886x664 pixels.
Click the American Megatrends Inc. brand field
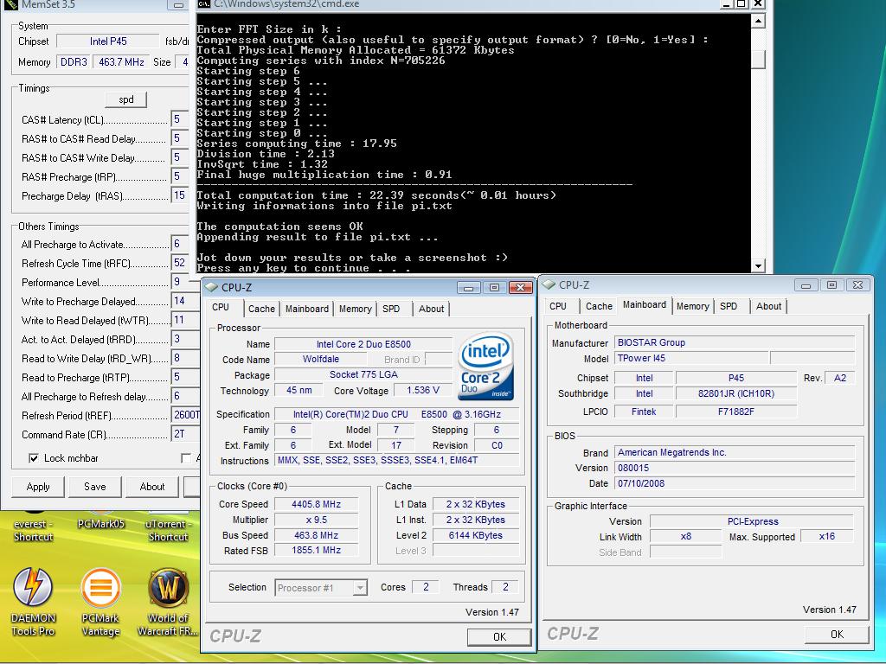(735, 452)
